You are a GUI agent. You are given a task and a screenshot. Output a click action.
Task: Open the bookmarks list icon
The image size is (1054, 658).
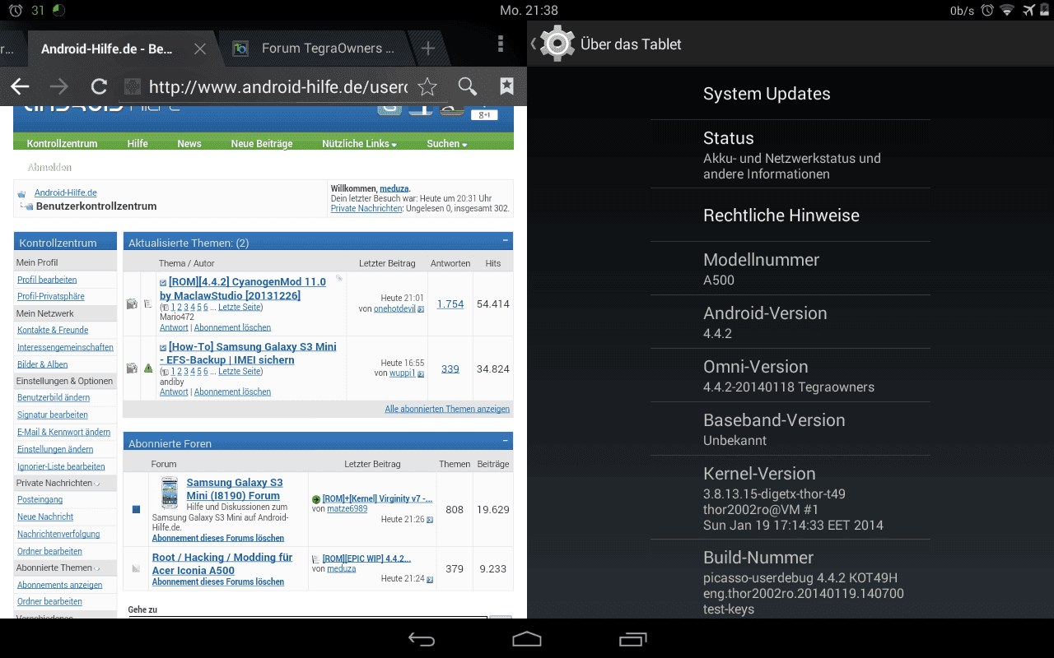506,86
